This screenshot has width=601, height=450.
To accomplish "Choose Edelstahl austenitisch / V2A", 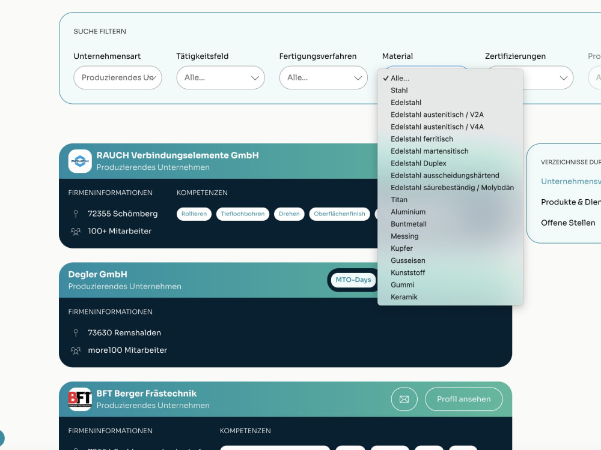I will pos(450,115).
